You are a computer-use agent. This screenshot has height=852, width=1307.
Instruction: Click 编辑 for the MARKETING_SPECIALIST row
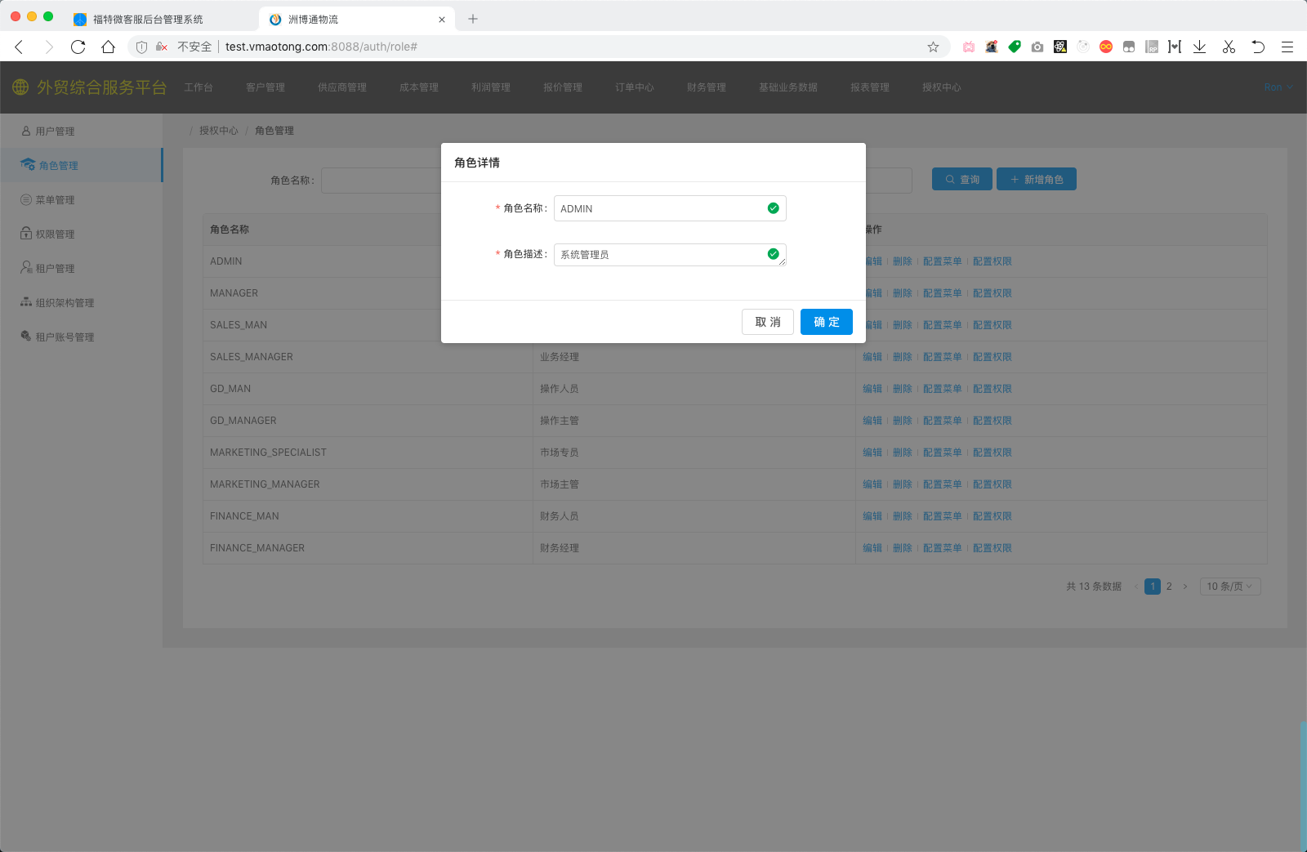[872, 453]
